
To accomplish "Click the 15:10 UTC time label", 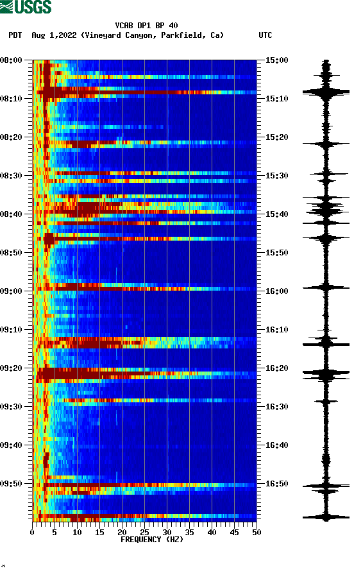I will tap(276, 99).
